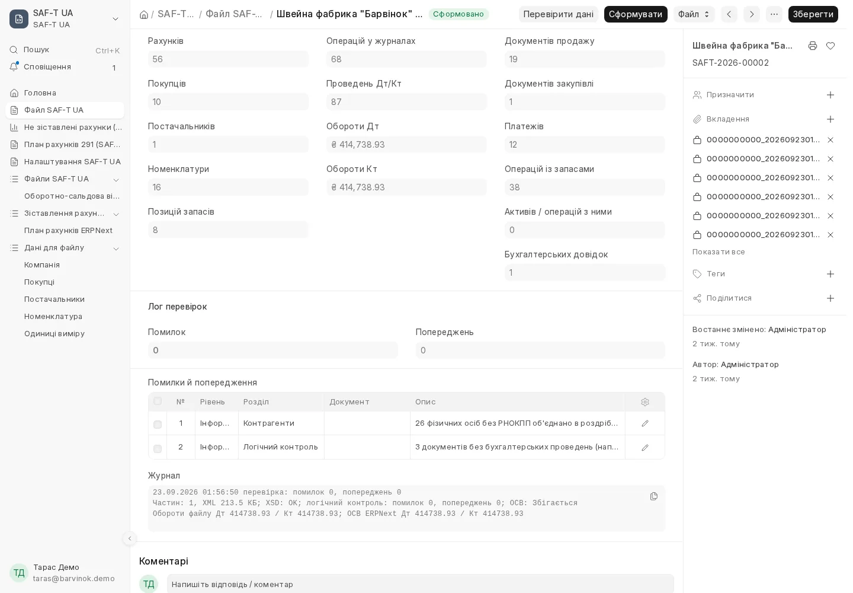
Task: Copy the Журнал log text
Action: (x=654, y=496)
